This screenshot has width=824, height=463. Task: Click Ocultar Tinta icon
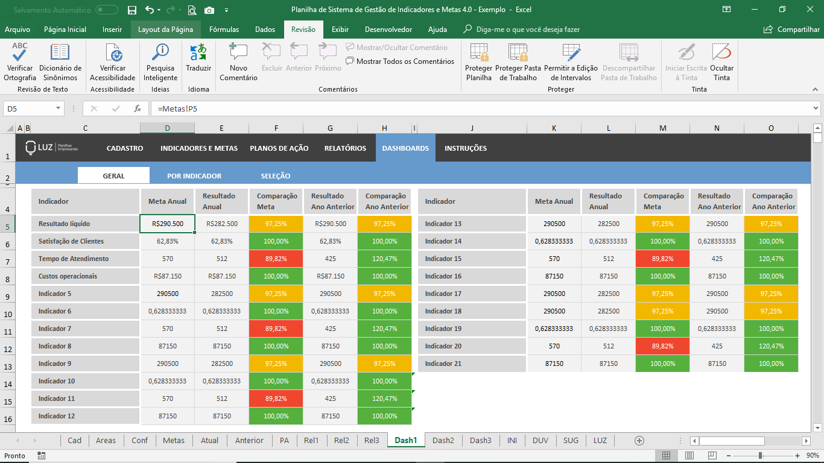[x=721, y=63]
